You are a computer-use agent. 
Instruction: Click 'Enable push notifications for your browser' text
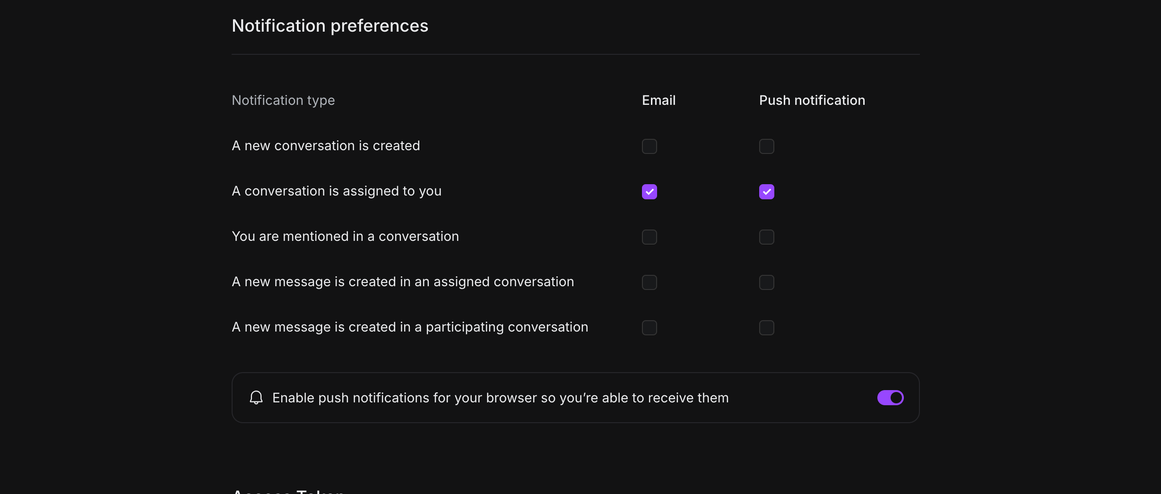(500, 398)
